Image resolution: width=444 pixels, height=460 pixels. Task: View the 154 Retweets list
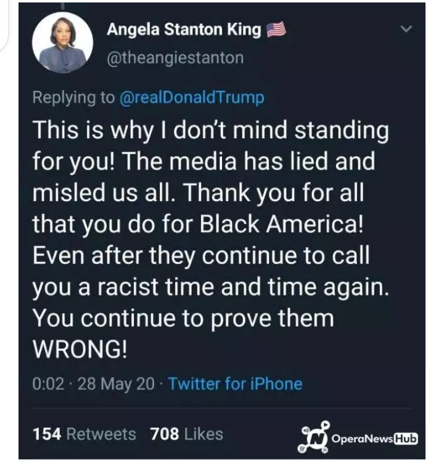pyautogui.click(x=84, y=434)
